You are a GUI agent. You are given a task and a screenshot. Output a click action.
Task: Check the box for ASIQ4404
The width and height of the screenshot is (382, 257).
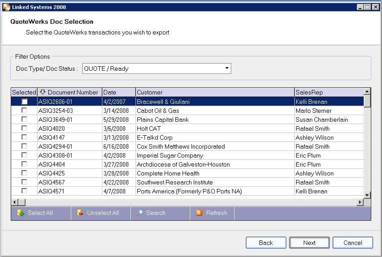point(24,164)
